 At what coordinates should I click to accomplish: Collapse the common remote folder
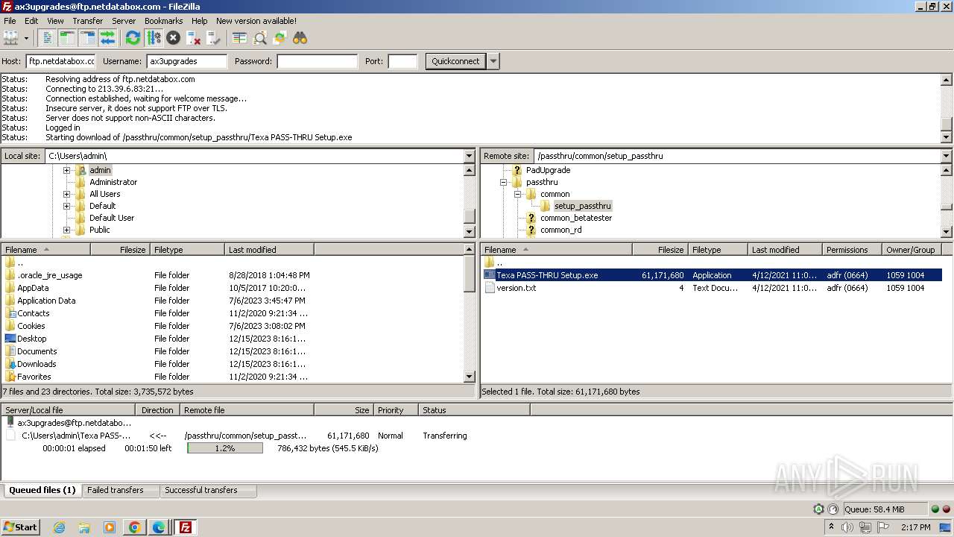coord(517,194)
